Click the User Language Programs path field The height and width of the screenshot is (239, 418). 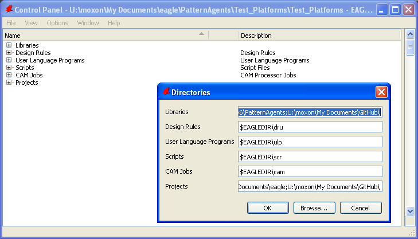[x=310, y=142]
